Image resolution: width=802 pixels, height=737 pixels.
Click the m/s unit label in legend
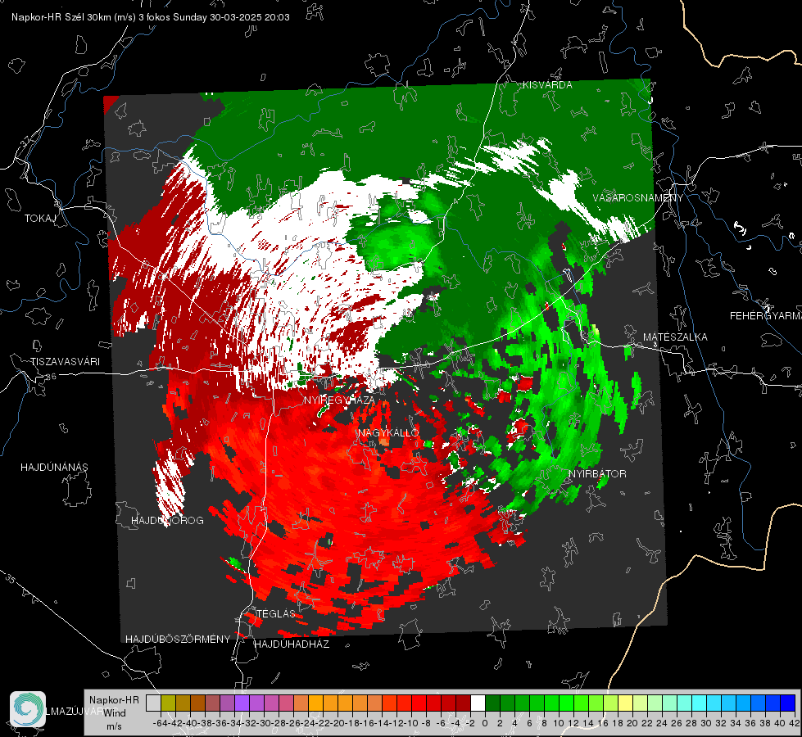[x=114, y=726]
